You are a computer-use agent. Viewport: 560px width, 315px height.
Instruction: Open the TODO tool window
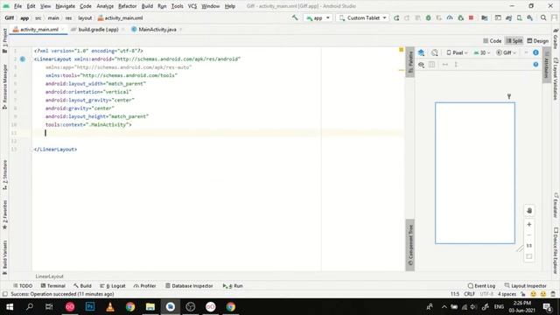(23, 286)
